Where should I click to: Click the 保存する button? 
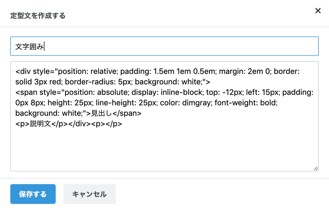pyautogui.click(x=33, y=194)
